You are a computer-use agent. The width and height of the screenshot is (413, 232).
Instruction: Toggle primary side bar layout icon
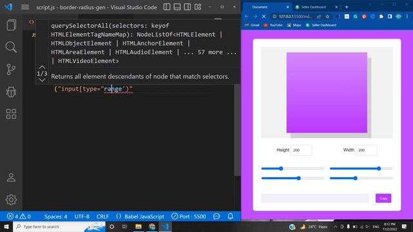pos(166,7)
